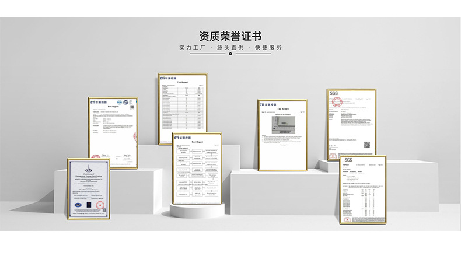This screenshot has height=256, width=461.
Task: Open the CTI test report with red stamp
Action: click(113, 133)
